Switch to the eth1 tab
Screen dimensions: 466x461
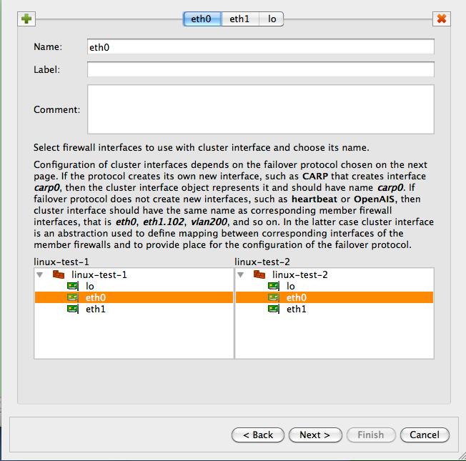coord(240,19)
